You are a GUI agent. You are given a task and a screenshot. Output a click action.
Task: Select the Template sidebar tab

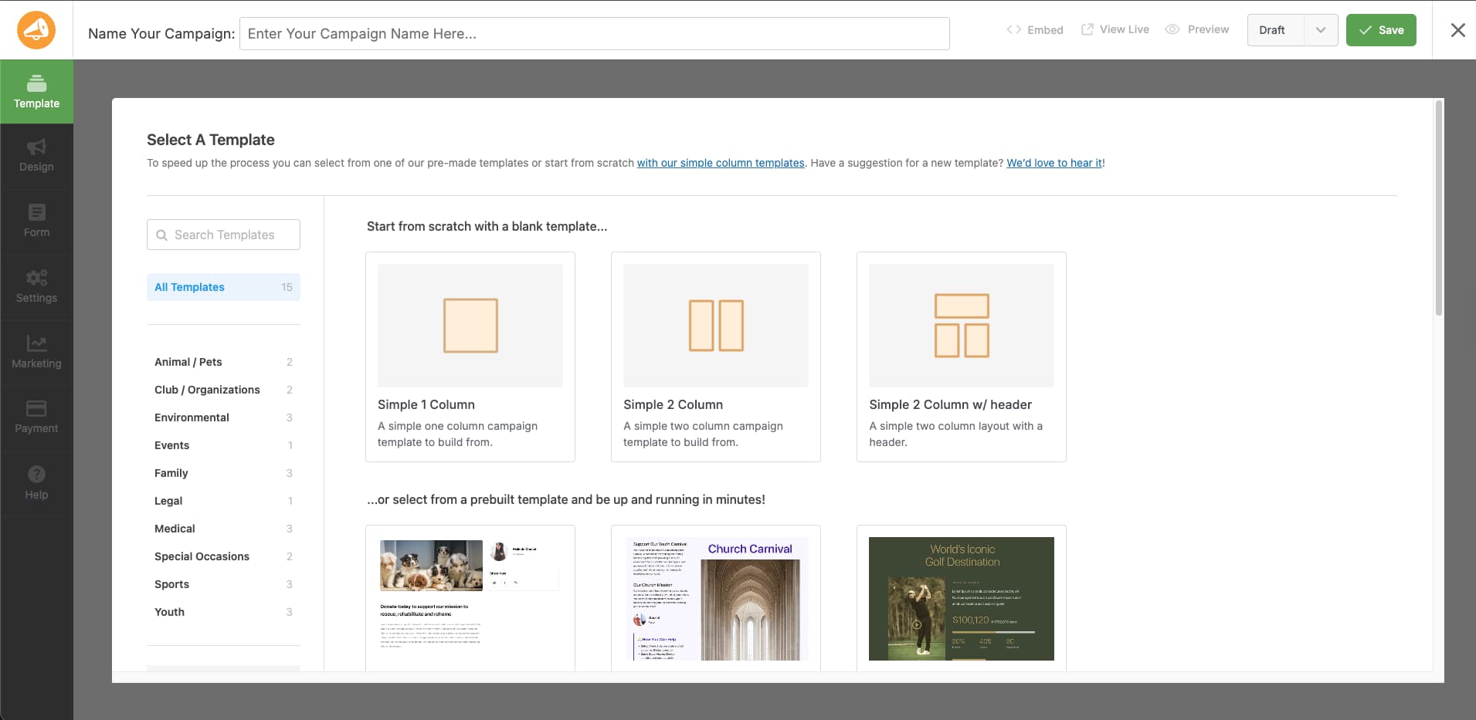click(36, 92)
